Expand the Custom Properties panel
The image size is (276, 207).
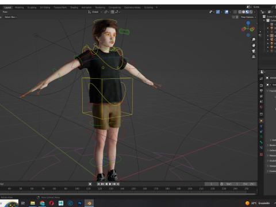[x=271, y=171]
